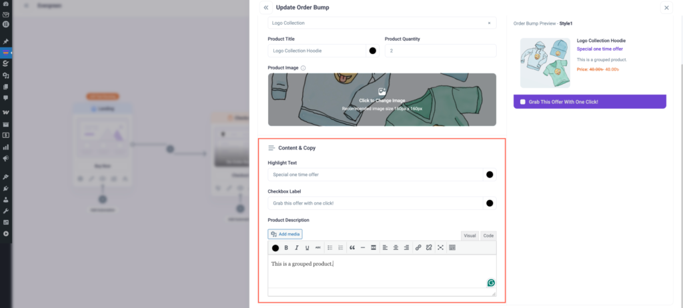
Task: Click the Grammarly icon in editor
Action: click(x=491, y=283)
